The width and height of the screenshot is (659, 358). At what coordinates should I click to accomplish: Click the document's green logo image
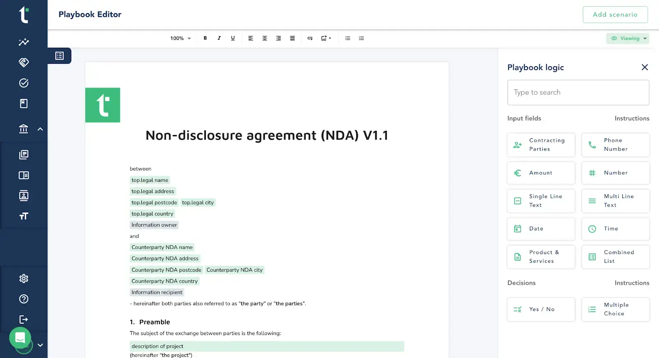click(103, 105)
